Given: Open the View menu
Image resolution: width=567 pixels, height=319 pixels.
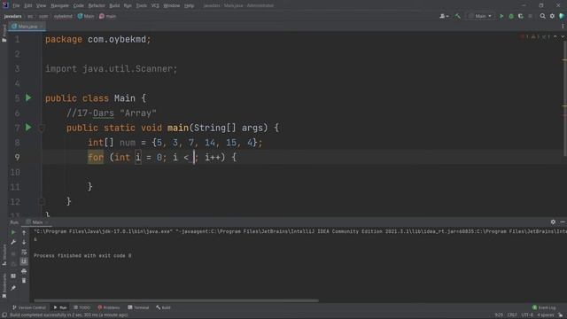Looking at the screenshot, I should (41, 5).
